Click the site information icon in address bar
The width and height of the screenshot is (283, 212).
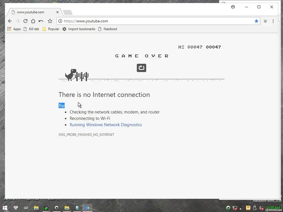pyautogui.click(x=60, y=21)
